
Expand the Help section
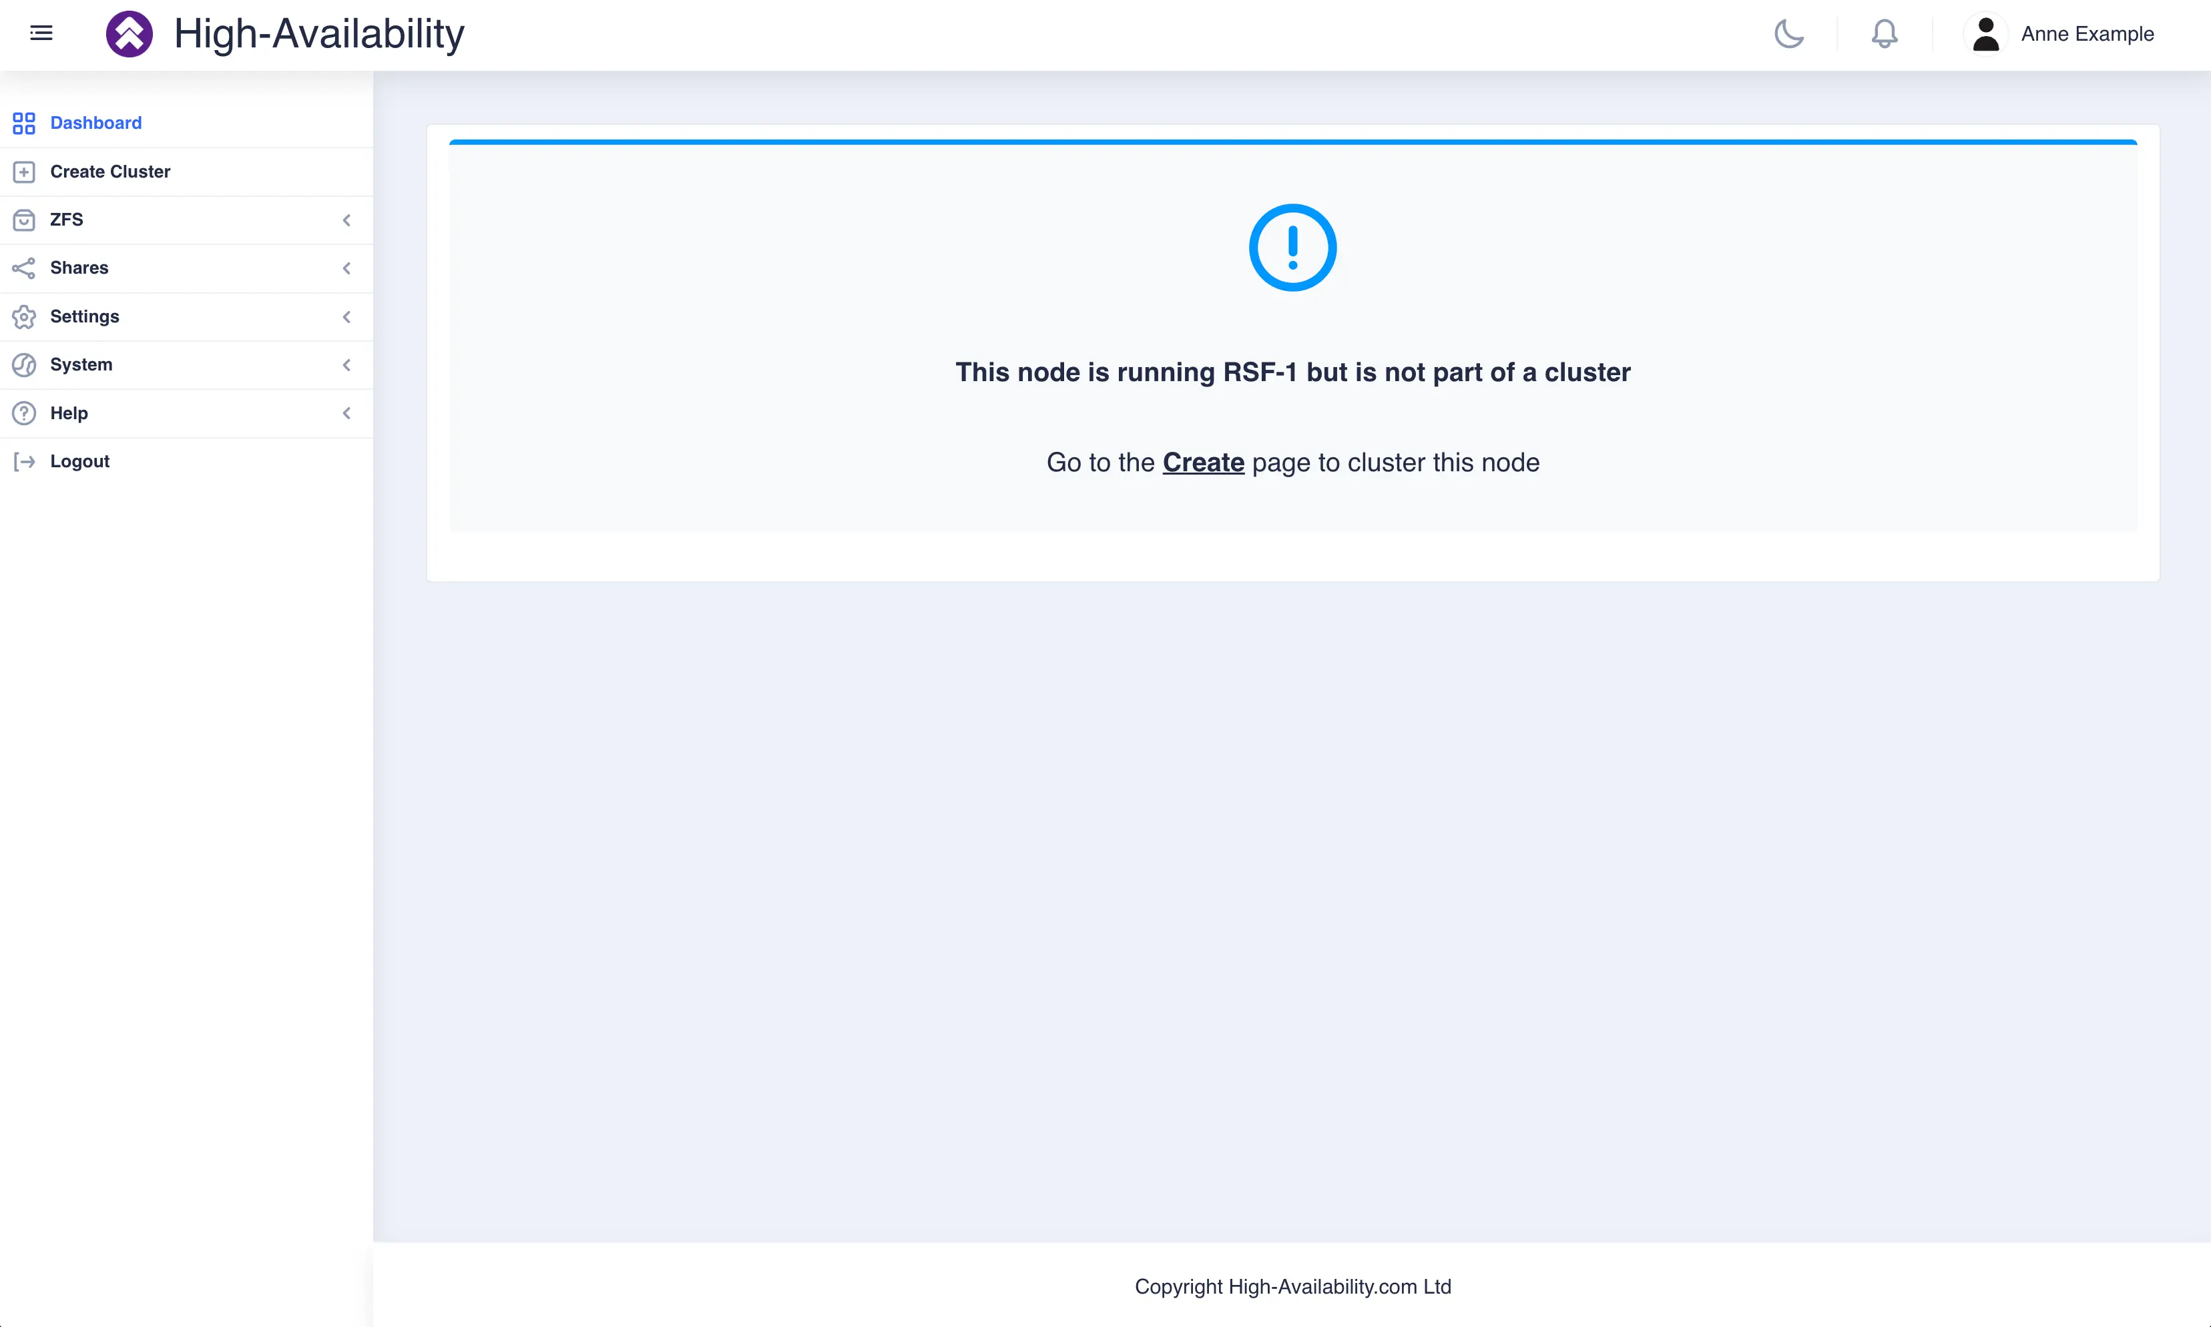pyautogui.click(x=347, y=413)
